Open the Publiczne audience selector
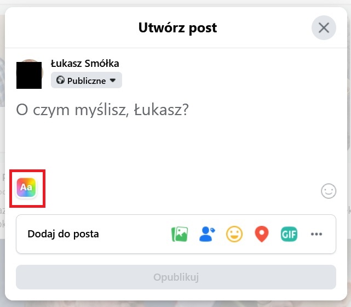 pyautogui.click(x=87, y=80)
